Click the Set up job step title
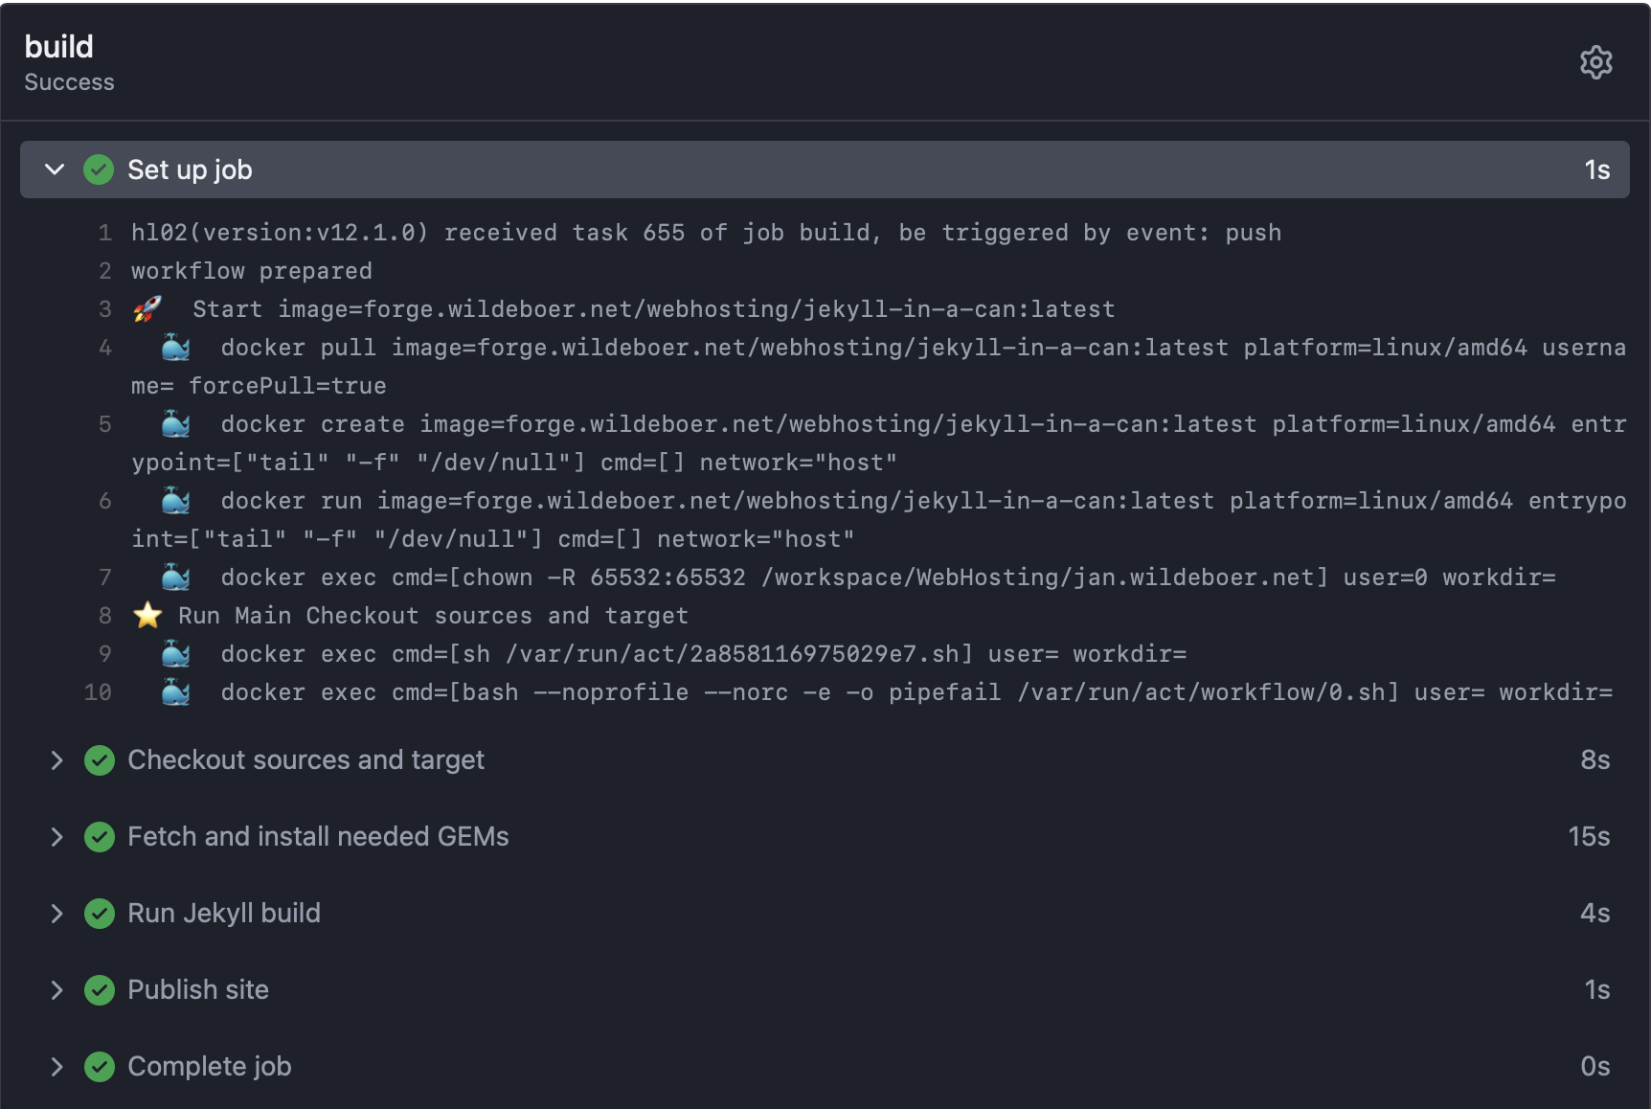Viewport: 1651px width, 1109px height. click(x=190, y=170)
